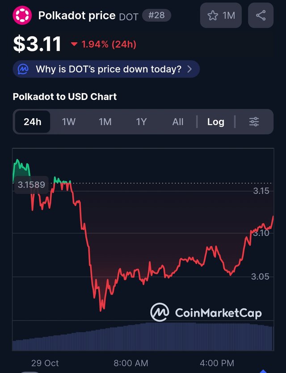This screenshot has height=373, width=286.
Task: Select the 24h timeframe
Action: click(32, 122)
